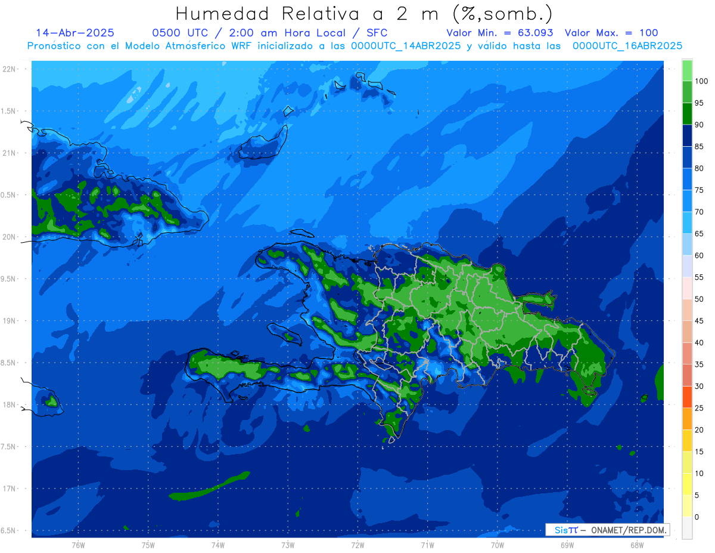Click the "90" value on the color legend
The image size is (715, 553).
pos(699,125)
